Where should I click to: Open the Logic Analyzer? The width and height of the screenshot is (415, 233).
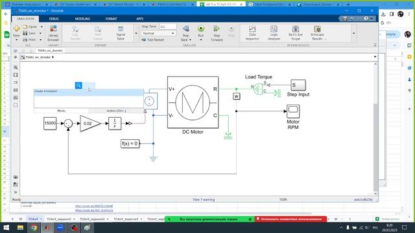[274, 33]
